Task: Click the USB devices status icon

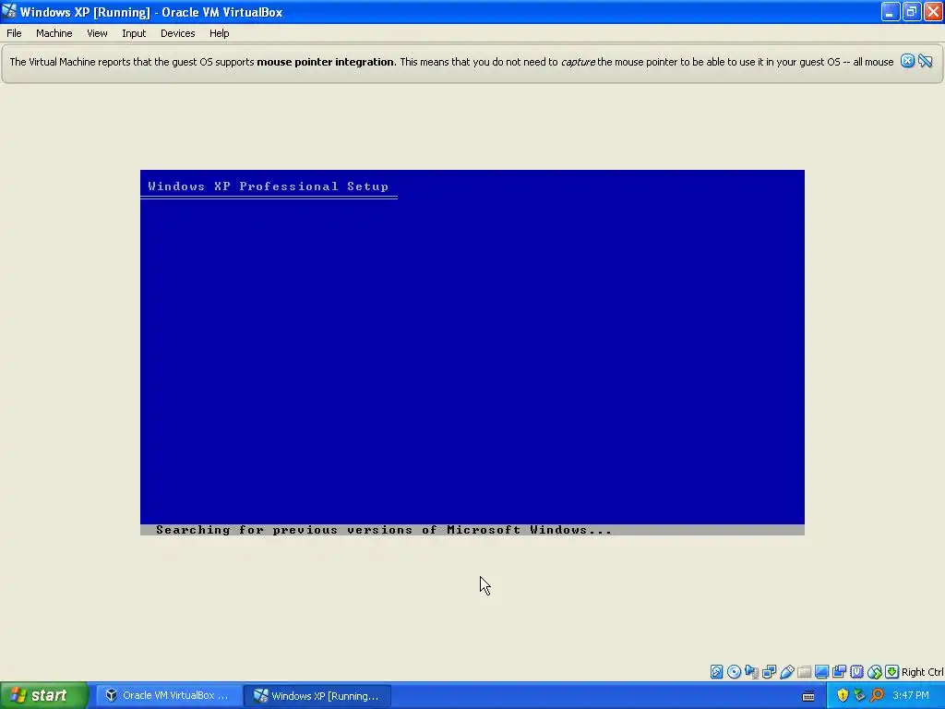Action: pos(786,672)
